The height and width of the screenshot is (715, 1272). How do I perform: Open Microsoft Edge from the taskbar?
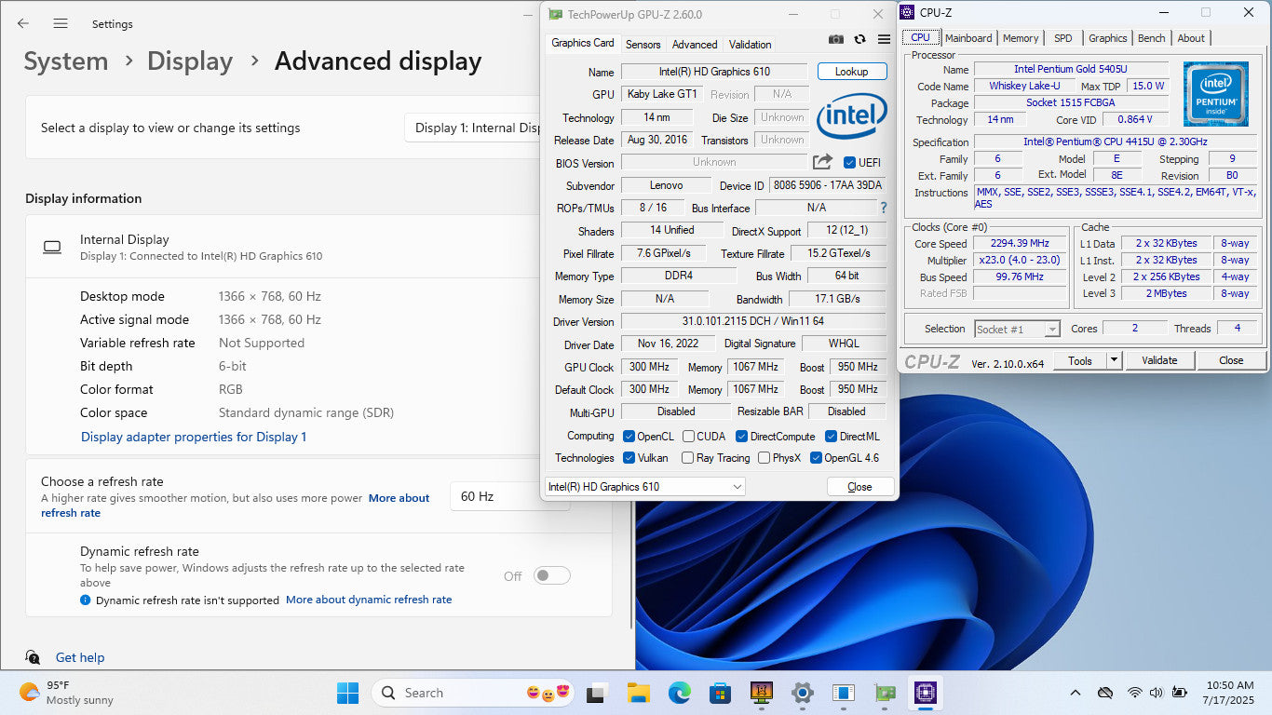679,693
